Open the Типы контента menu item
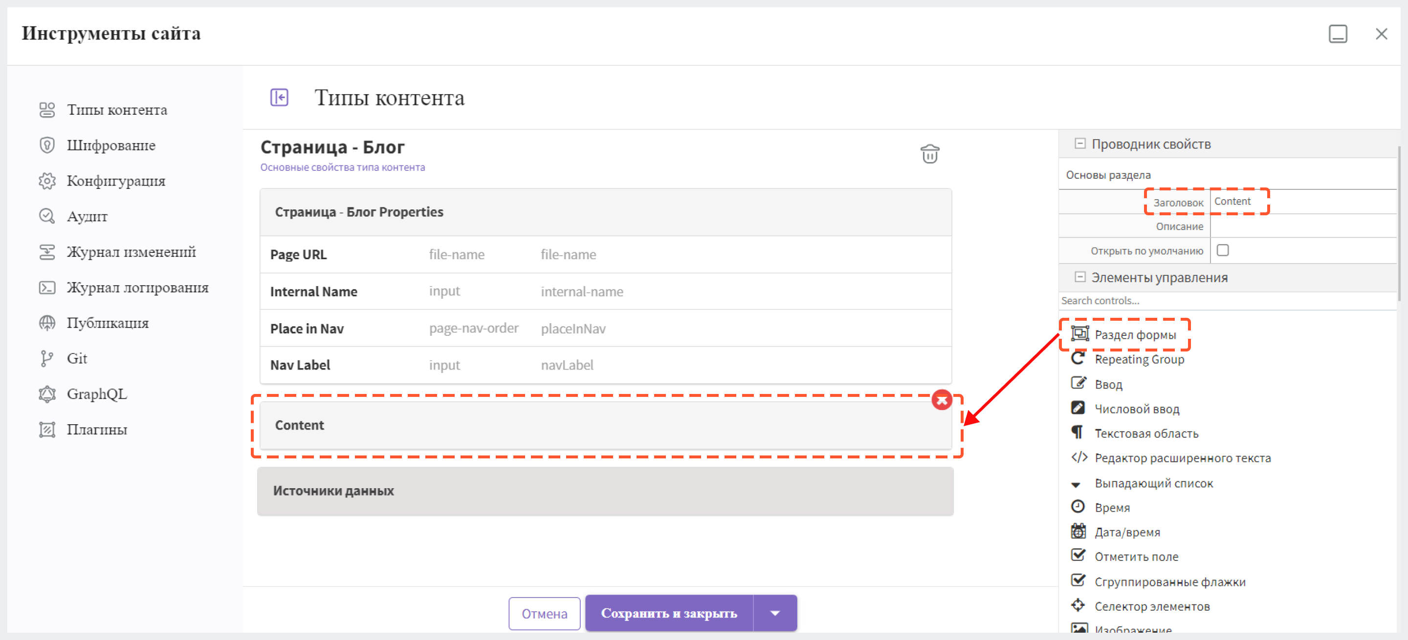 (x=117, y=110)
